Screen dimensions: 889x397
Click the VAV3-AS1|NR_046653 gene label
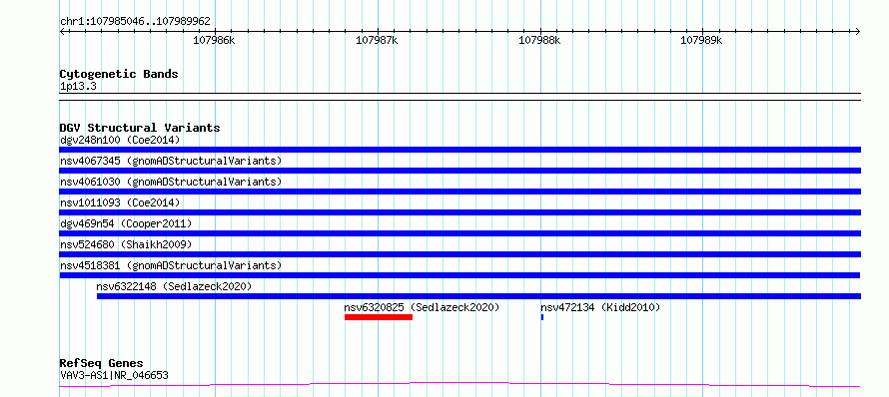coord(114,375)
